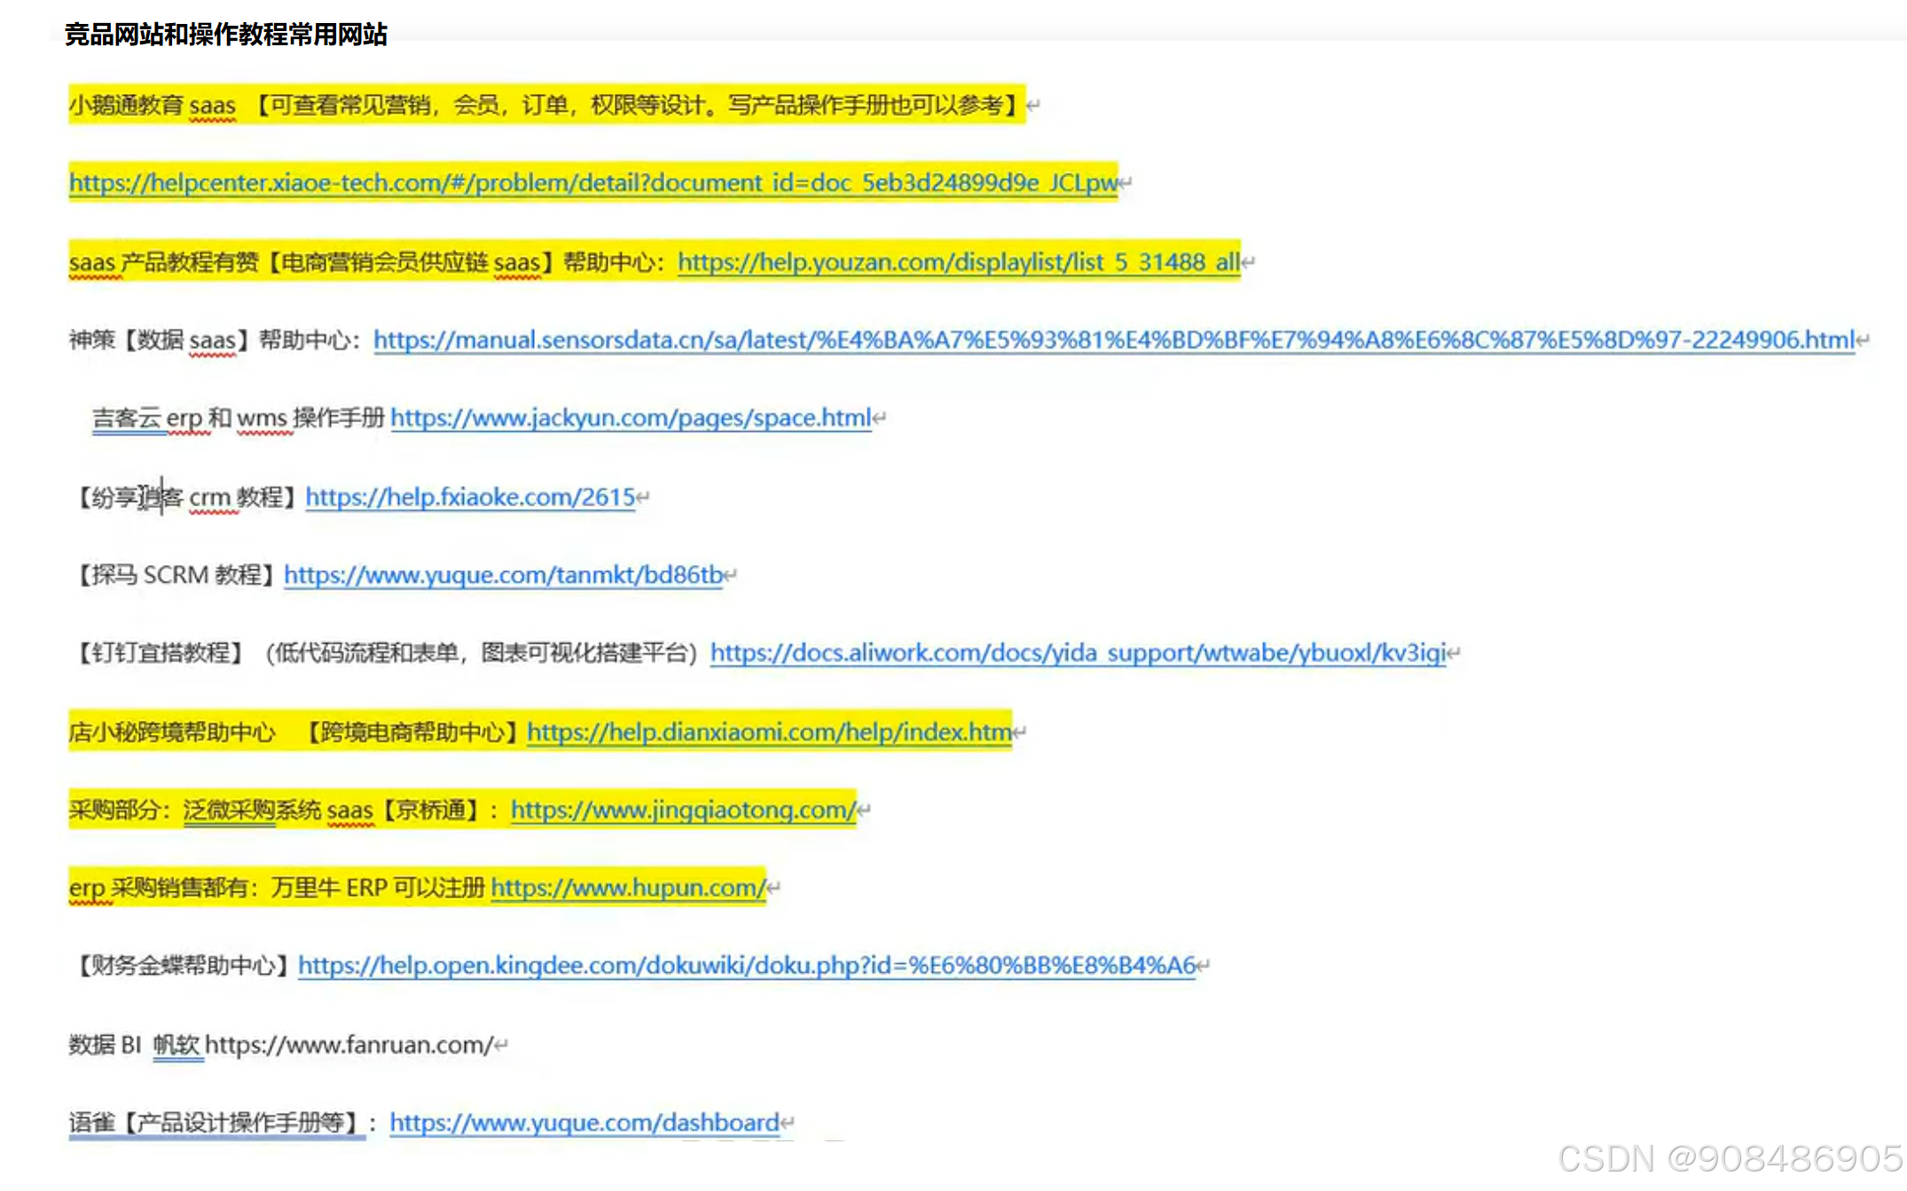
Task: Open the help.fxiaoke.com/2615 link
Action: pos(470,497)
